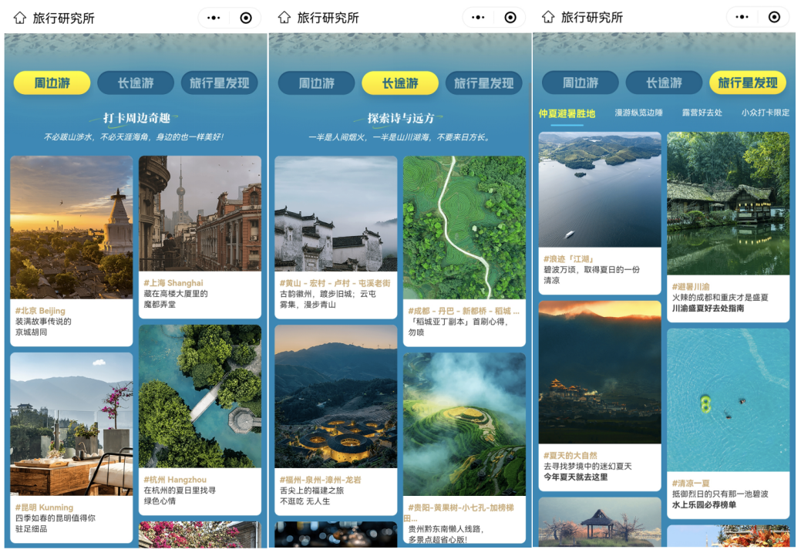Close the mini program via the leftmost screen's circle icon
This screenshot has width=801, height=553.
pos(246,18)
